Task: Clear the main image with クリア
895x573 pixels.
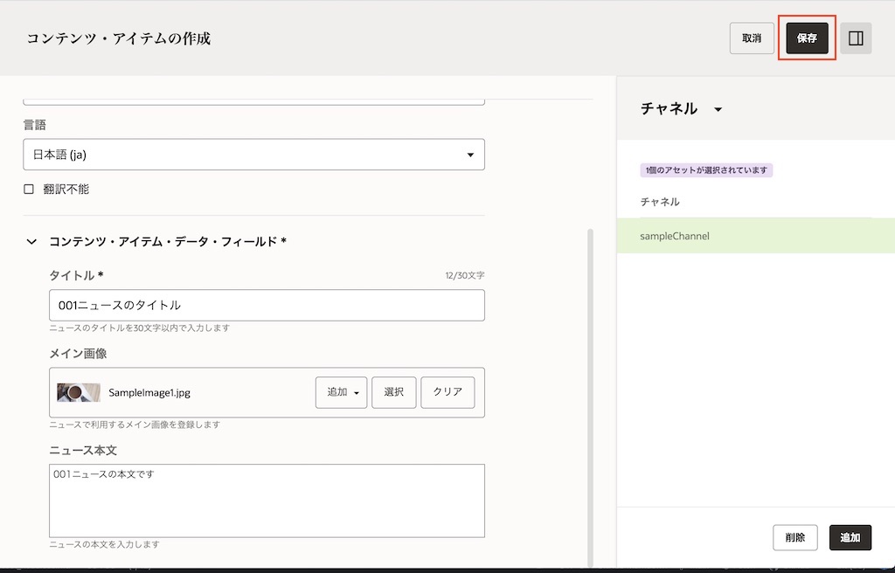Action: click(x=447, y=392)
